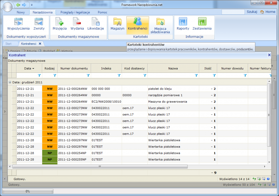Viewport: 279px width, 196px height.
Task: Click the 0% progress bar
Action: click(x=27, y=191)
